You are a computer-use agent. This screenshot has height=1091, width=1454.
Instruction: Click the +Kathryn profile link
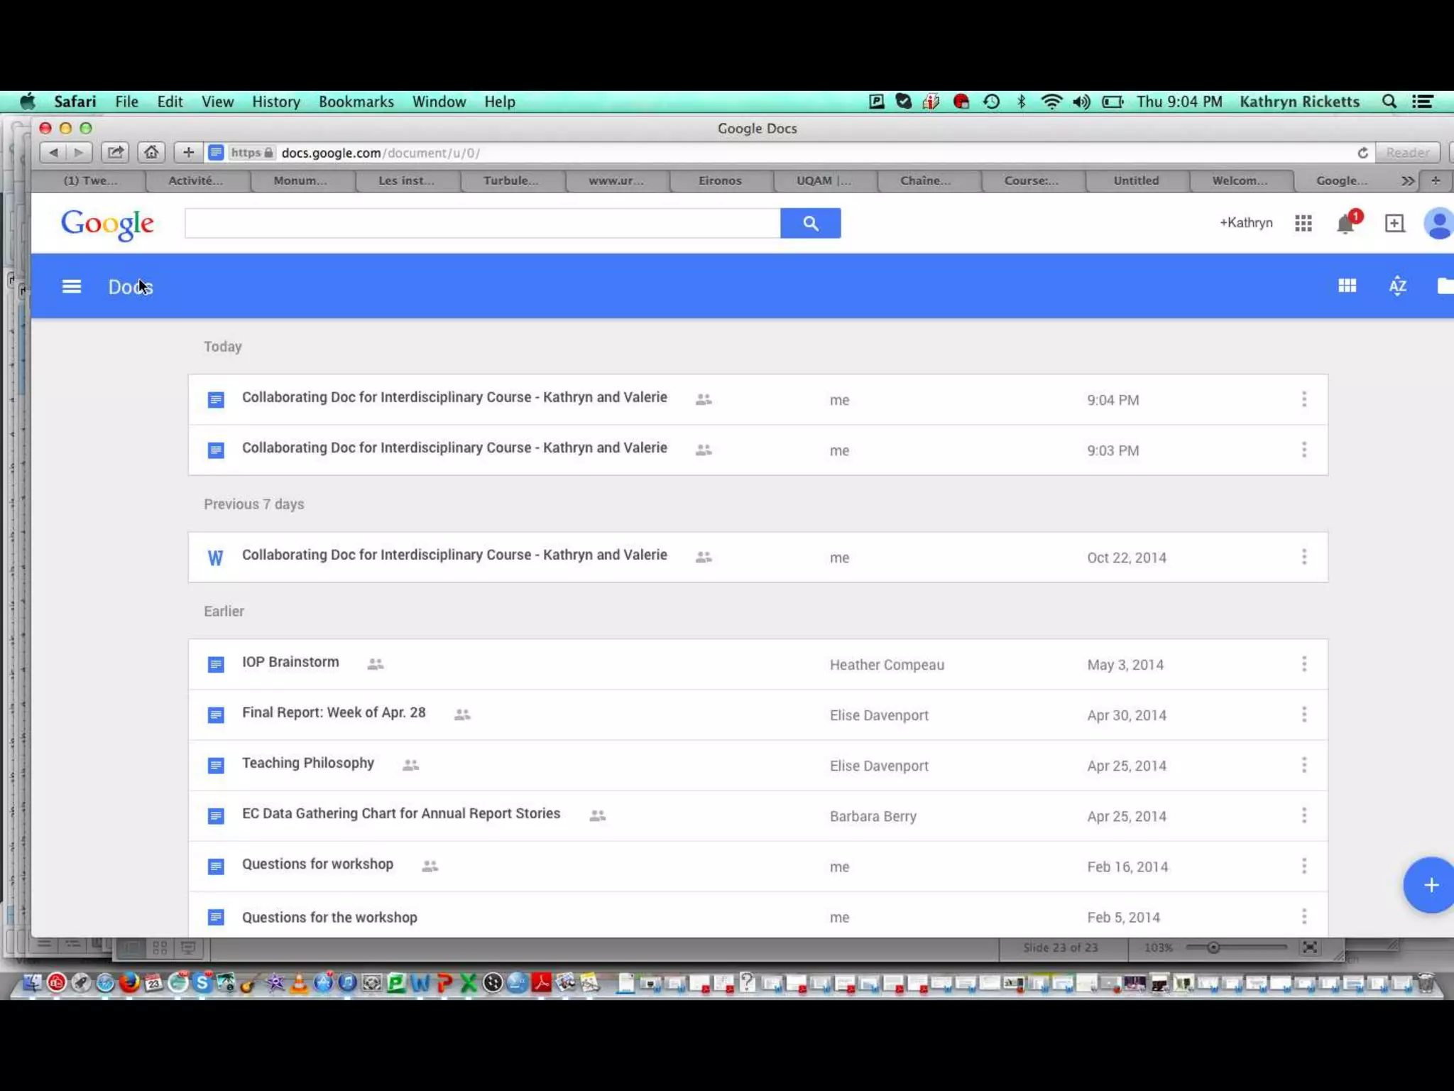pos(1246,223)
